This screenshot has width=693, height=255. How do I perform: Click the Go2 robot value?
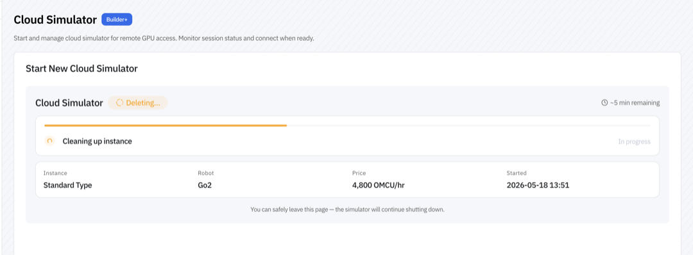click(x=205, y=185)
